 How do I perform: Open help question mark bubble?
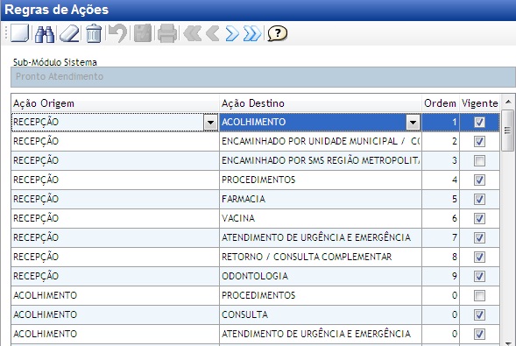coord(278,33)
